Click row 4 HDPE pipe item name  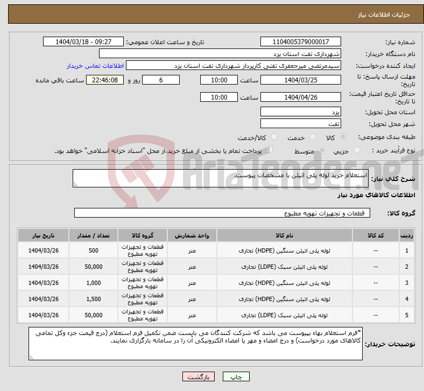285,299
